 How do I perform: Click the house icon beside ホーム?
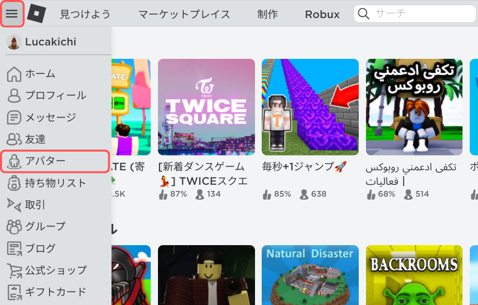pyautogui.click(x=14, y=74)
